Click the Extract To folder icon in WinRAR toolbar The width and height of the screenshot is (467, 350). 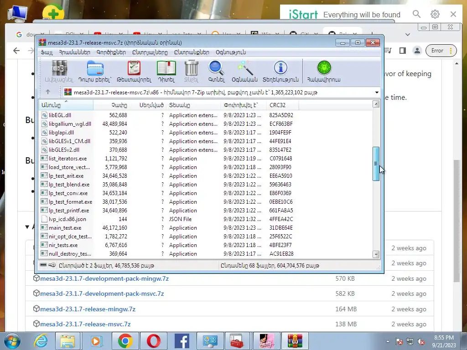click(x=95, y=68)
